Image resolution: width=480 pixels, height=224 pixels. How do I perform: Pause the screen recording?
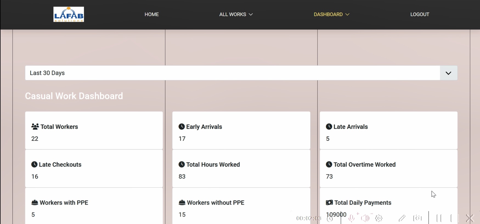coord(439,218)
